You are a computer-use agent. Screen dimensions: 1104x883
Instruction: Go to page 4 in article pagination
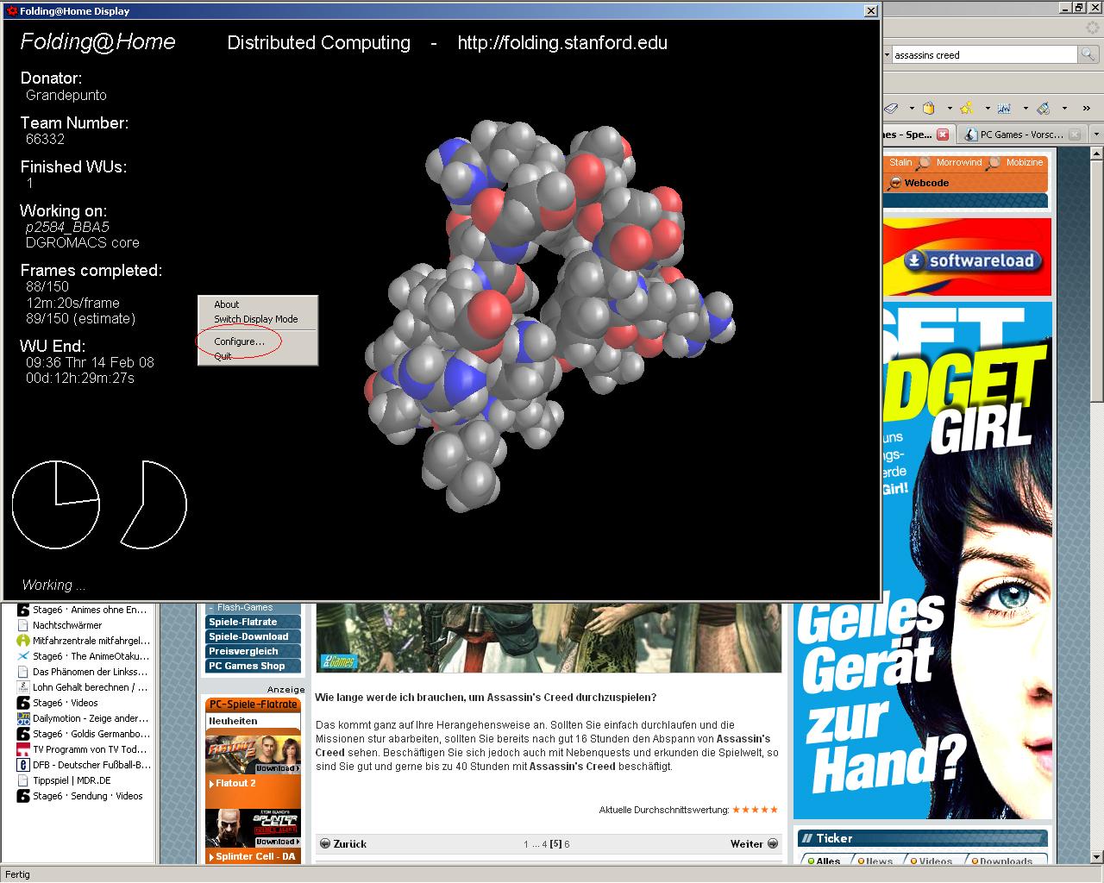545,844
